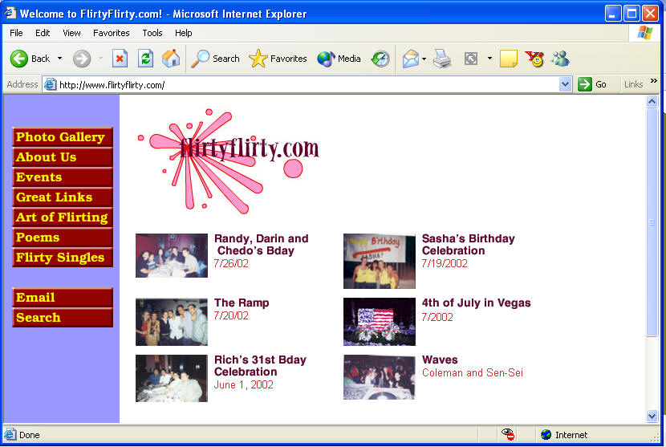Click the Internet zone globe icon
The width and height of the screenshot is (666, 447).
pyautogui.click(x=546, y=435)
